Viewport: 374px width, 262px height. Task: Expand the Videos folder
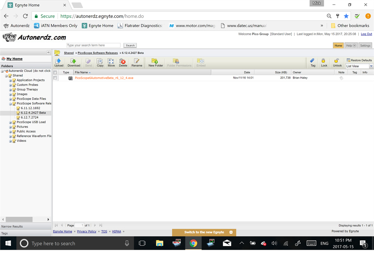click(10, 141)
